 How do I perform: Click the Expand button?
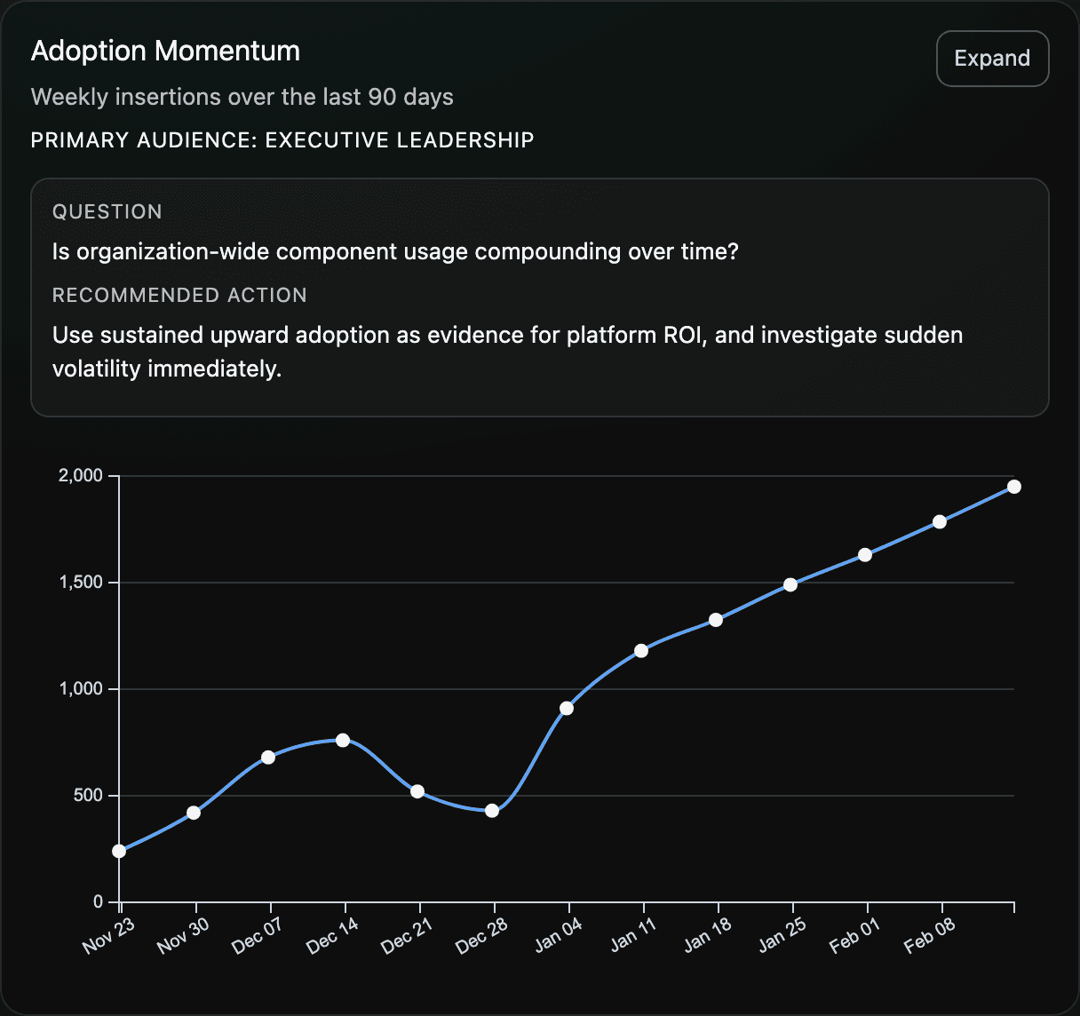coord(992,58)
